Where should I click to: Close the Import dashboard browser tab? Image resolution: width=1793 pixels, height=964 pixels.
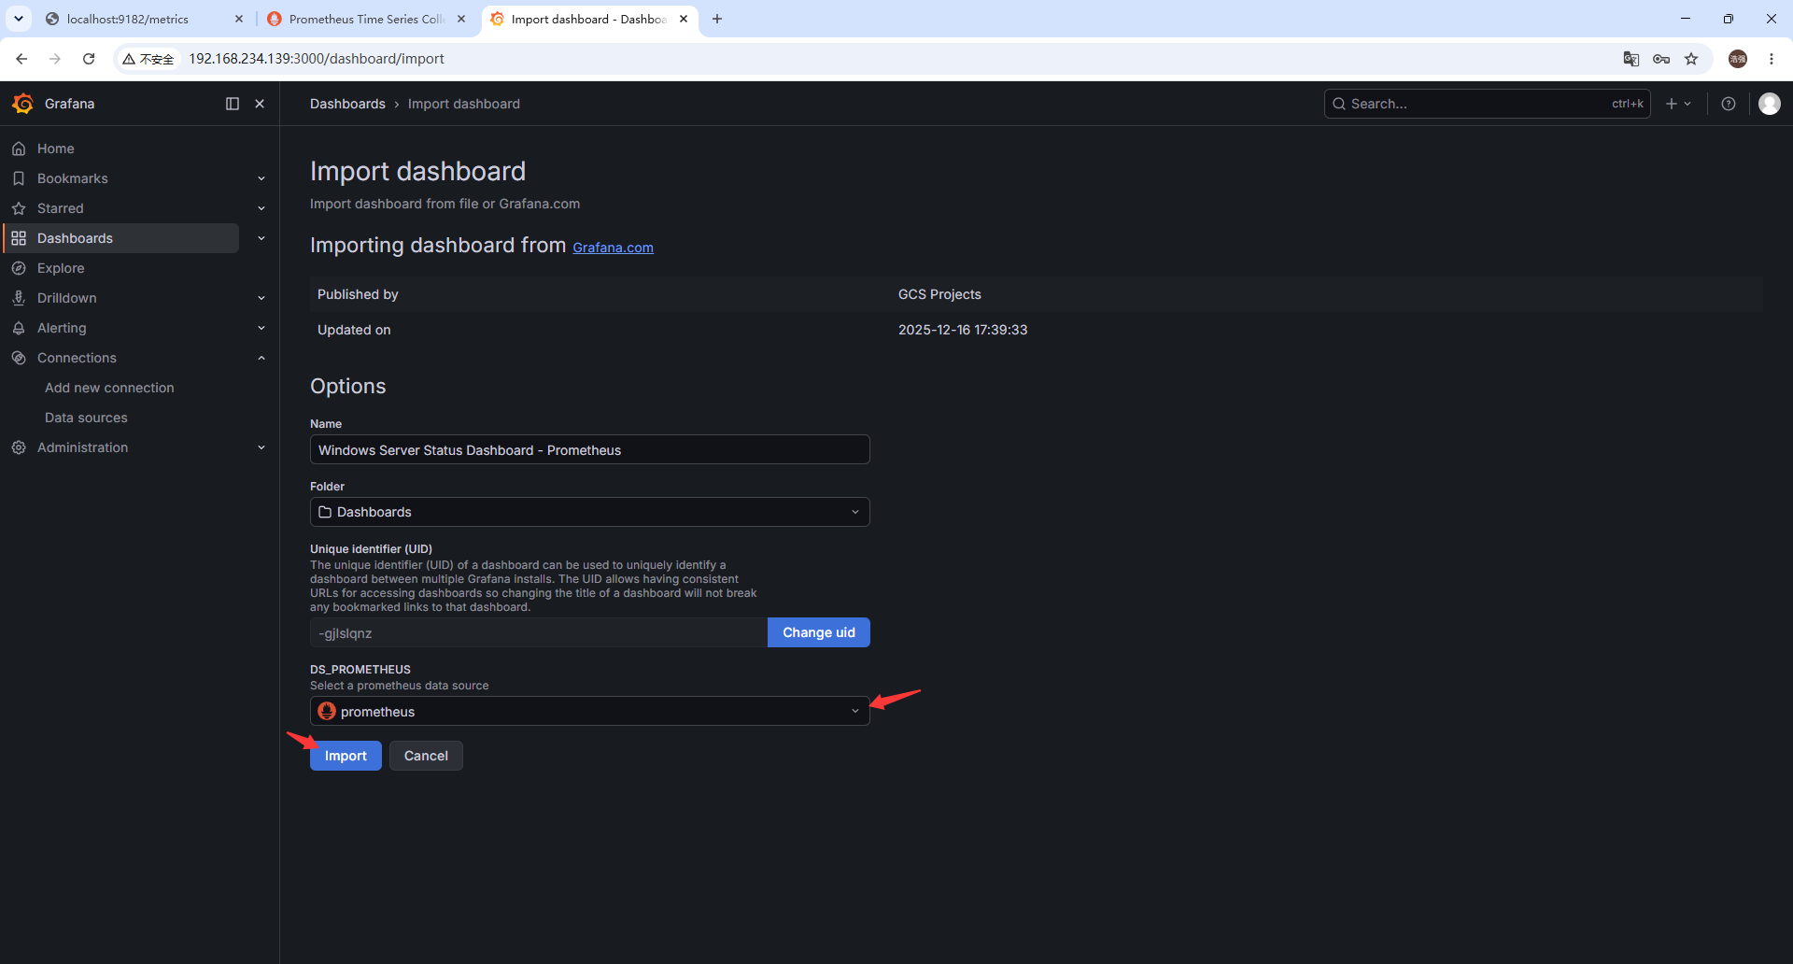pyautogui.click(x=684, y=19)
